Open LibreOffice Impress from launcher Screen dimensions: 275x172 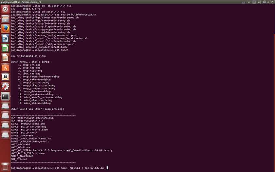coord(5,57)
